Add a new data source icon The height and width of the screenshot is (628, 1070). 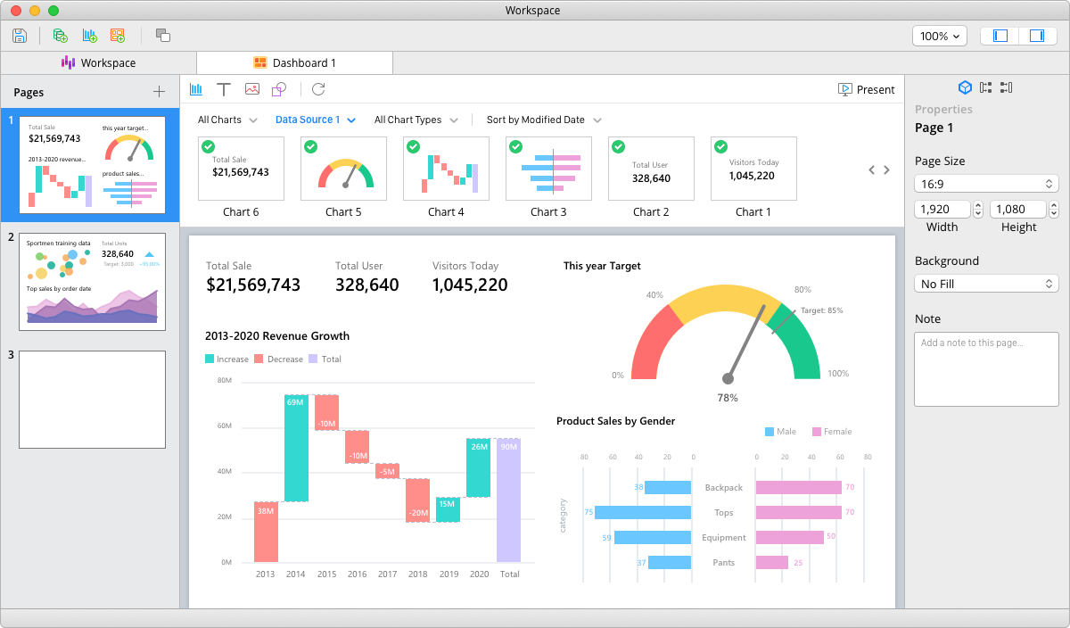pyautogui.click(x=61, y=36)
